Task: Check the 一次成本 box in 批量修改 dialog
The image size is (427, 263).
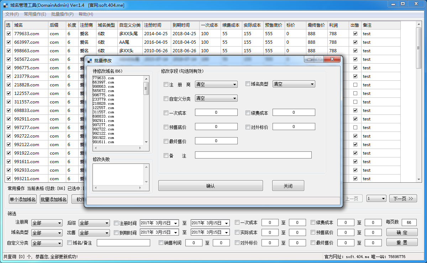Action: (166, 113)
